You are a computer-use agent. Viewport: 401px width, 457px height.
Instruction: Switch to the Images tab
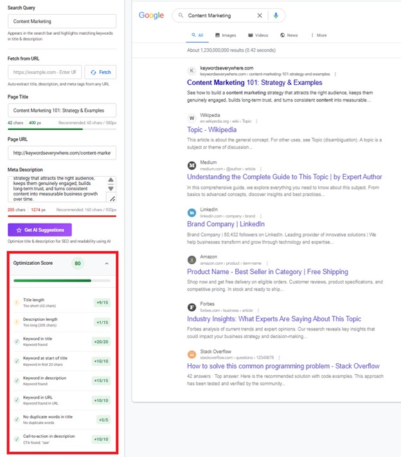pyautogui.click(x=226, y=35)
